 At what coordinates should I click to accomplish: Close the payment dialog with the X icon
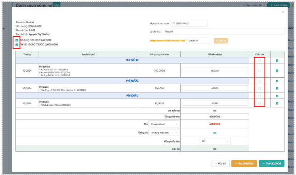[x=283, y=12]
